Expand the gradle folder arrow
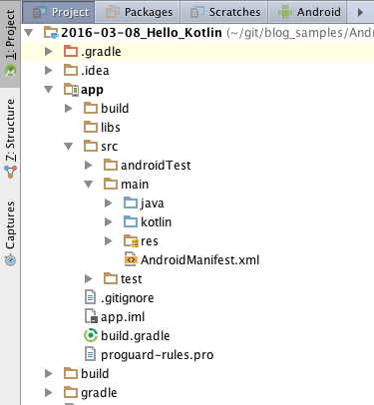Screen dimensions: 374x405 click(x=49, y=393)
